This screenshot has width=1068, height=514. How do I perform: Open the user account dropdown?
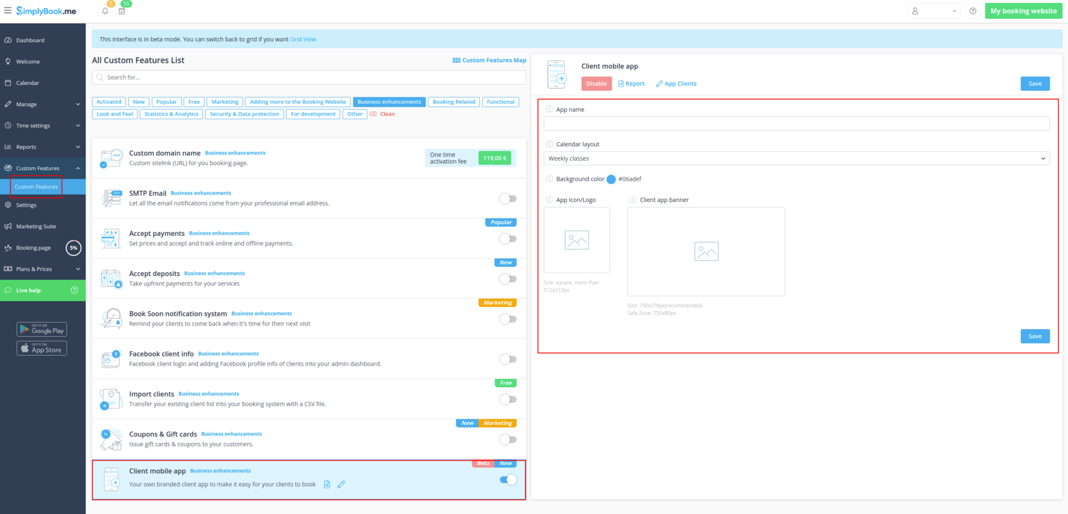click(x=934, y=11)
